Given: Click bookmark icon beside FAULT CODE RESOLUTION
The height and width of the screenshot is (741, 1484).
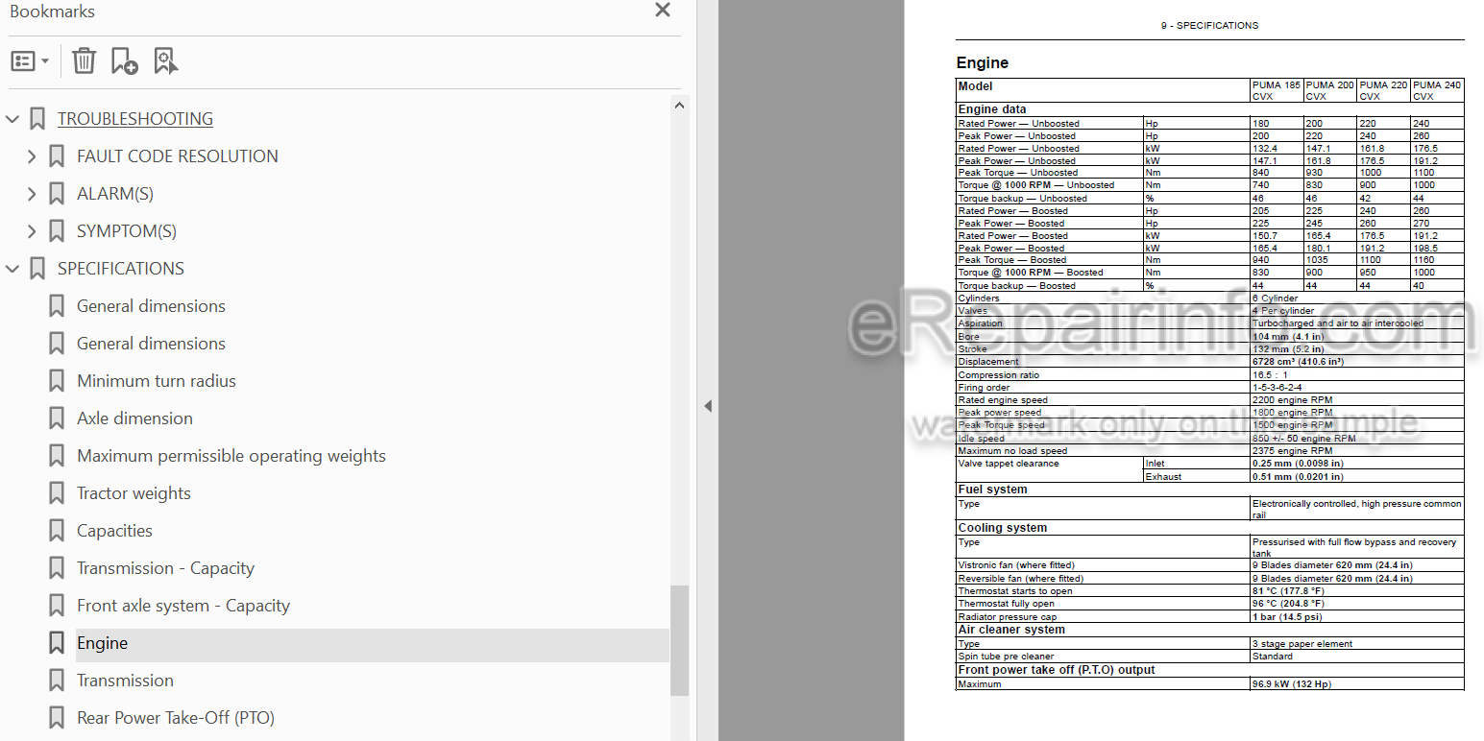Looking at the screenshot, I should pyautogui.click(x=57, y=156).
